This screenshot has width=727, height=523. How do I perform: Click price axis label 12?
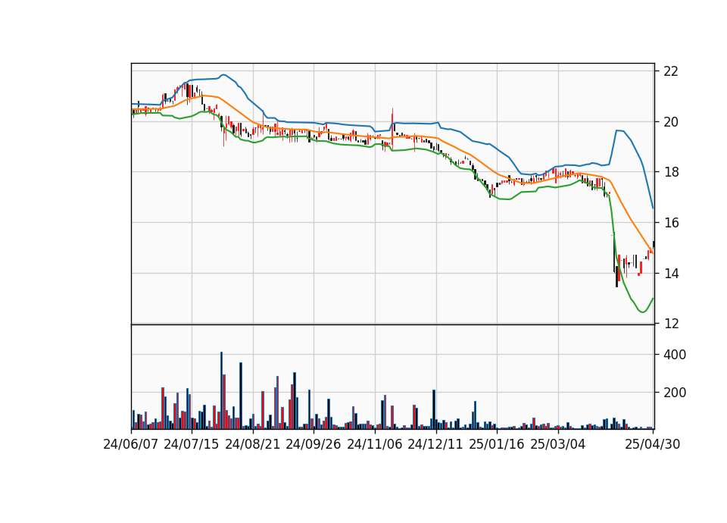(671, 324)
